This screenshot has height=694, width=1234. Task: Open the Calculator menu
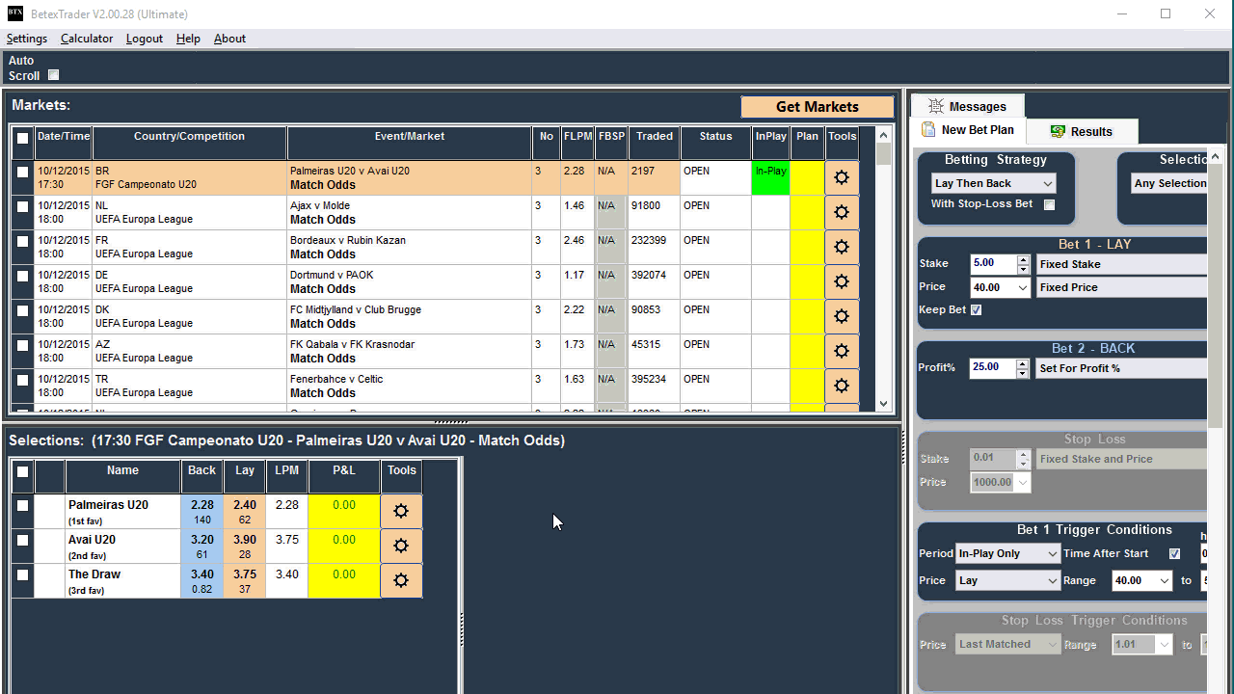coord(87,39)
